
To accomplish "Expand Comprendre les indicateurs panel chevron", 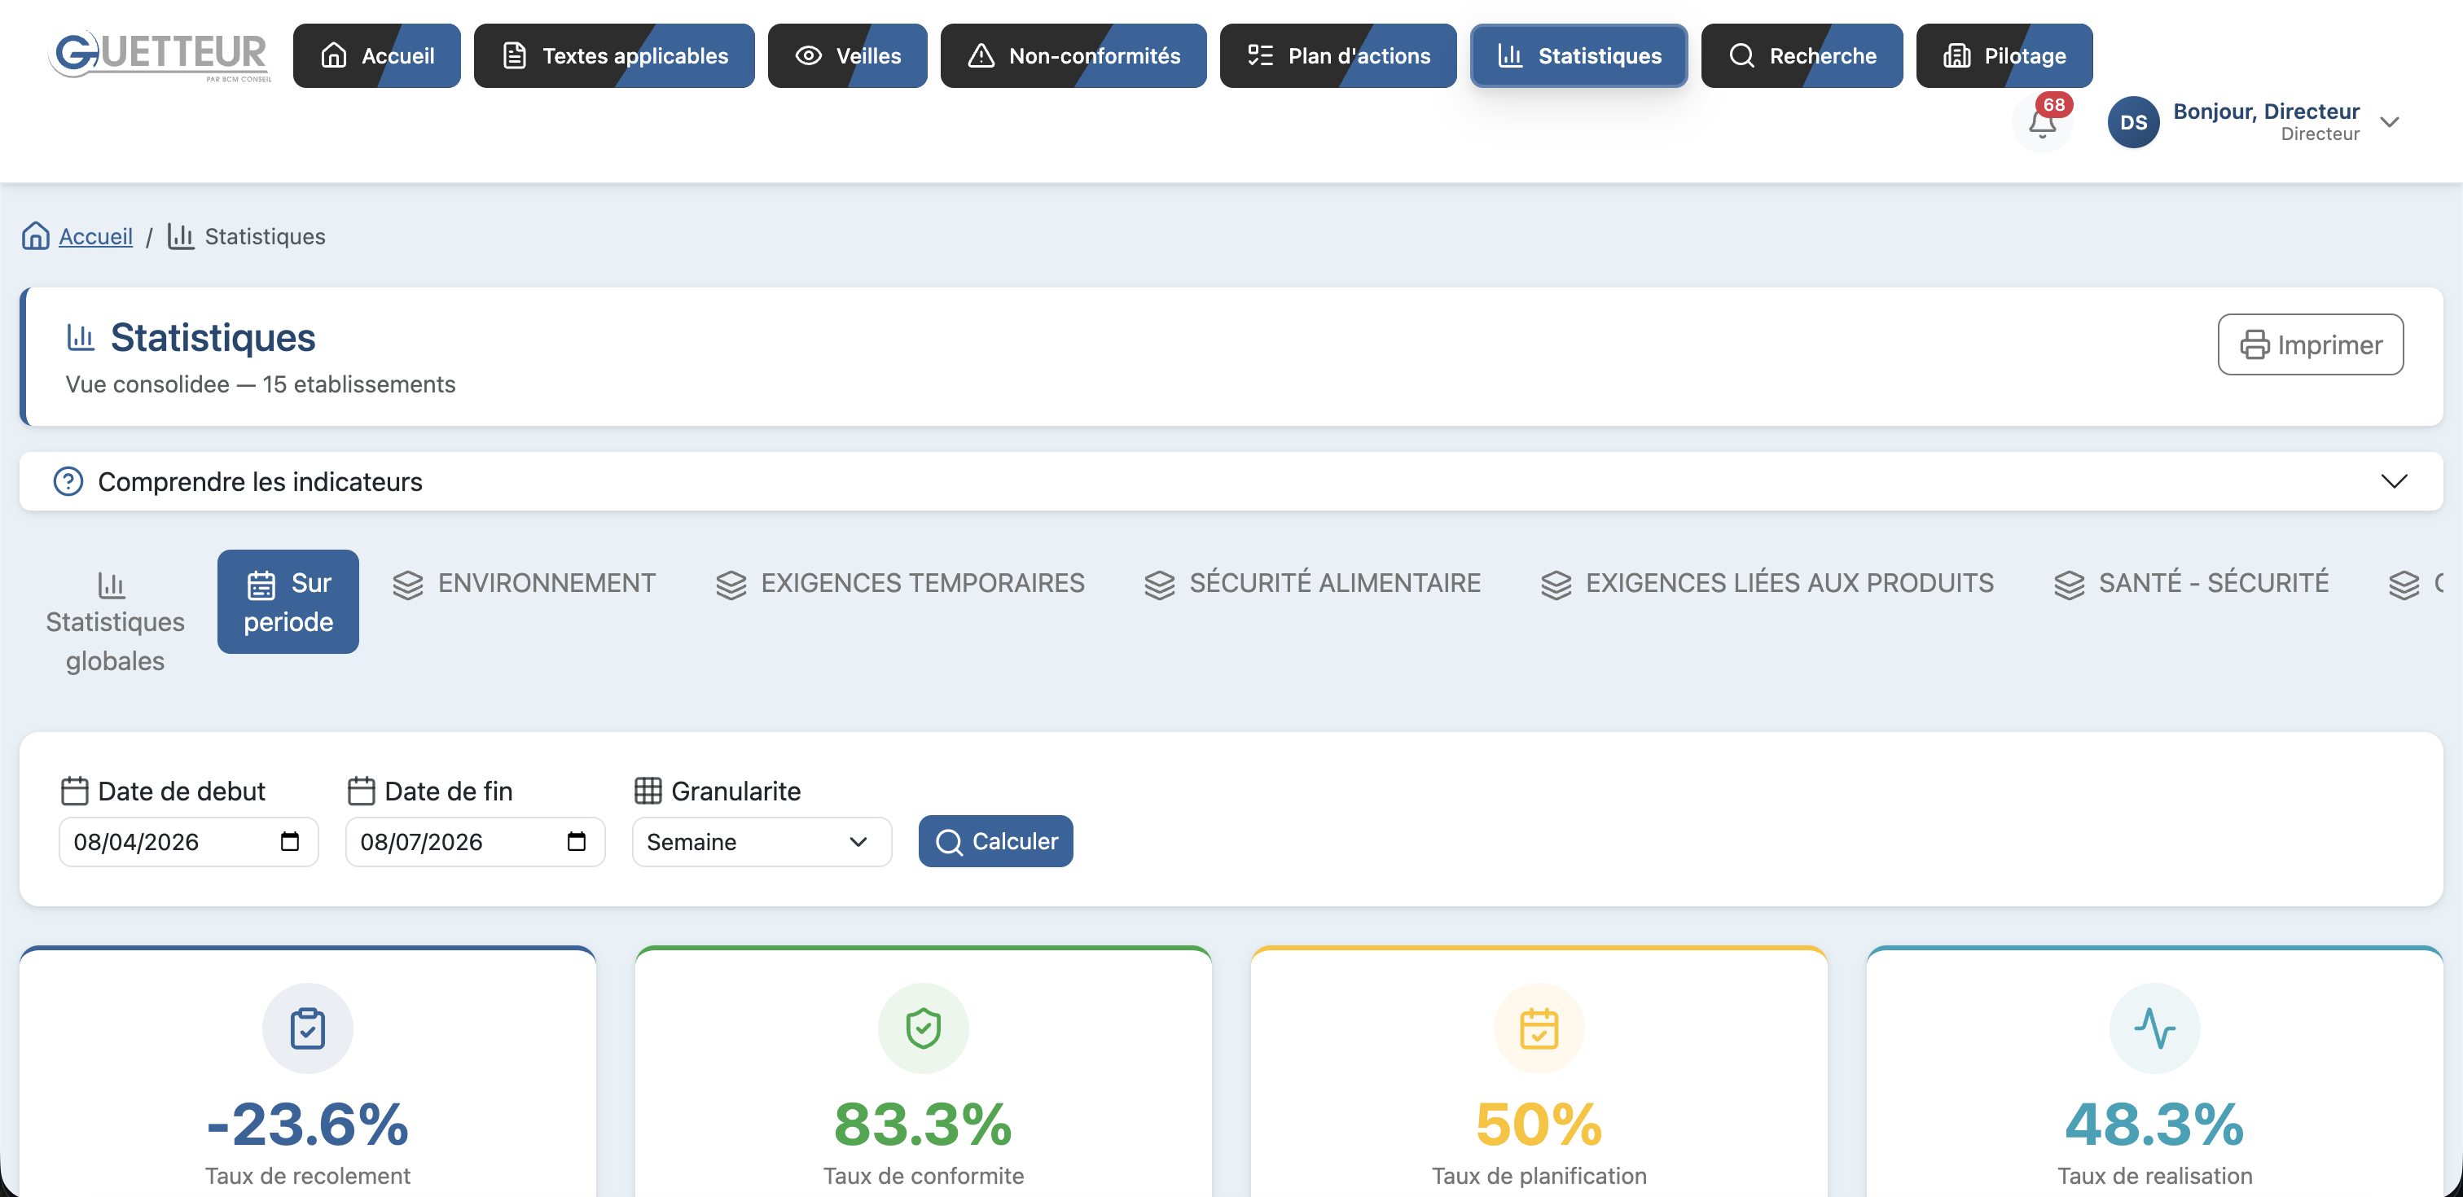I will (x=2393, y=481).
